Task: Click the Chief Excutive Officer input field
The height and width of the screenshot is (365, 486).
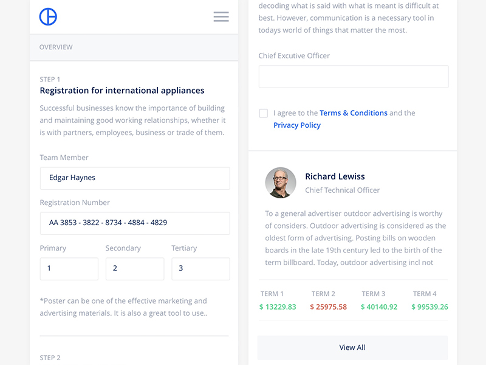Action: click(x=354, y=77)
